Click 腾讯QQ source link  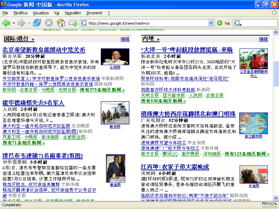[170, 154]
